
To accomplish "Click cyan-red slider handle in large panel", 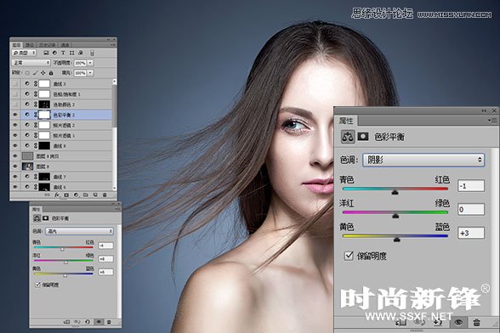I will [395, 192].
